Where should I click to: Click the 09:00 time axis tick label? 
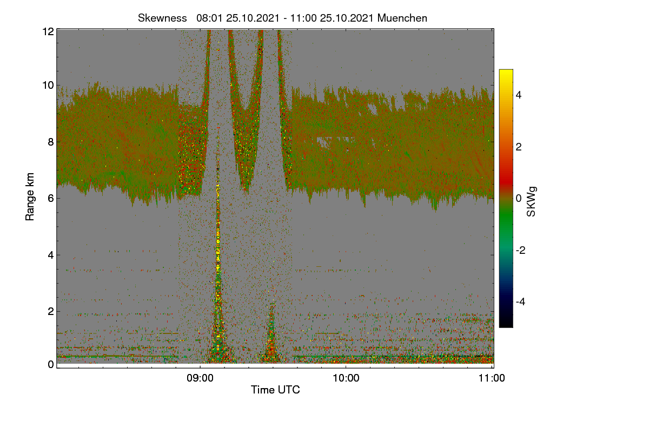coord(200,378)
